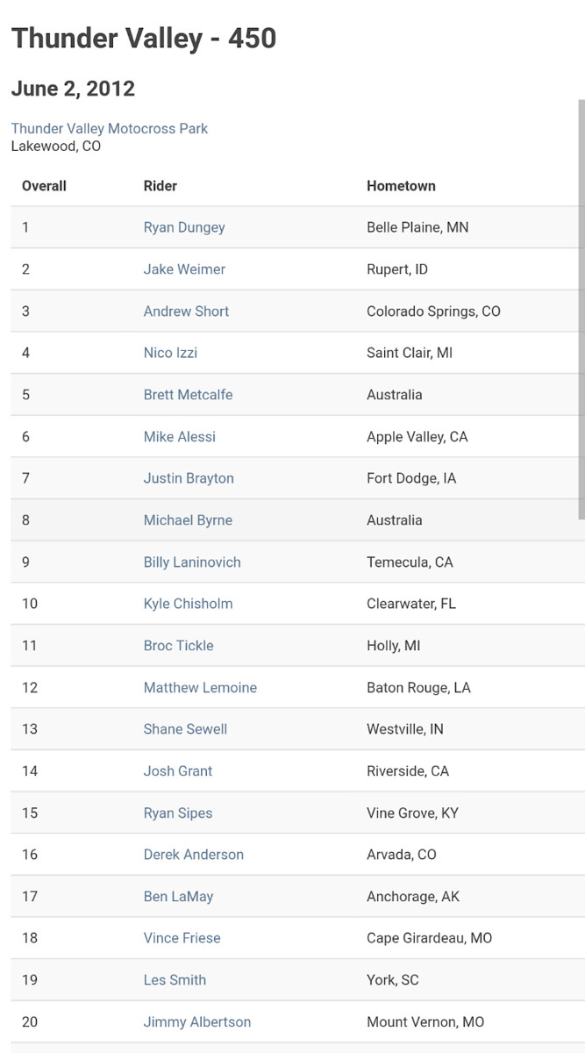This screenshot has width=585, height=1053.
Task: Open Ryan Dungey's rider page
Action: point(184,227)
